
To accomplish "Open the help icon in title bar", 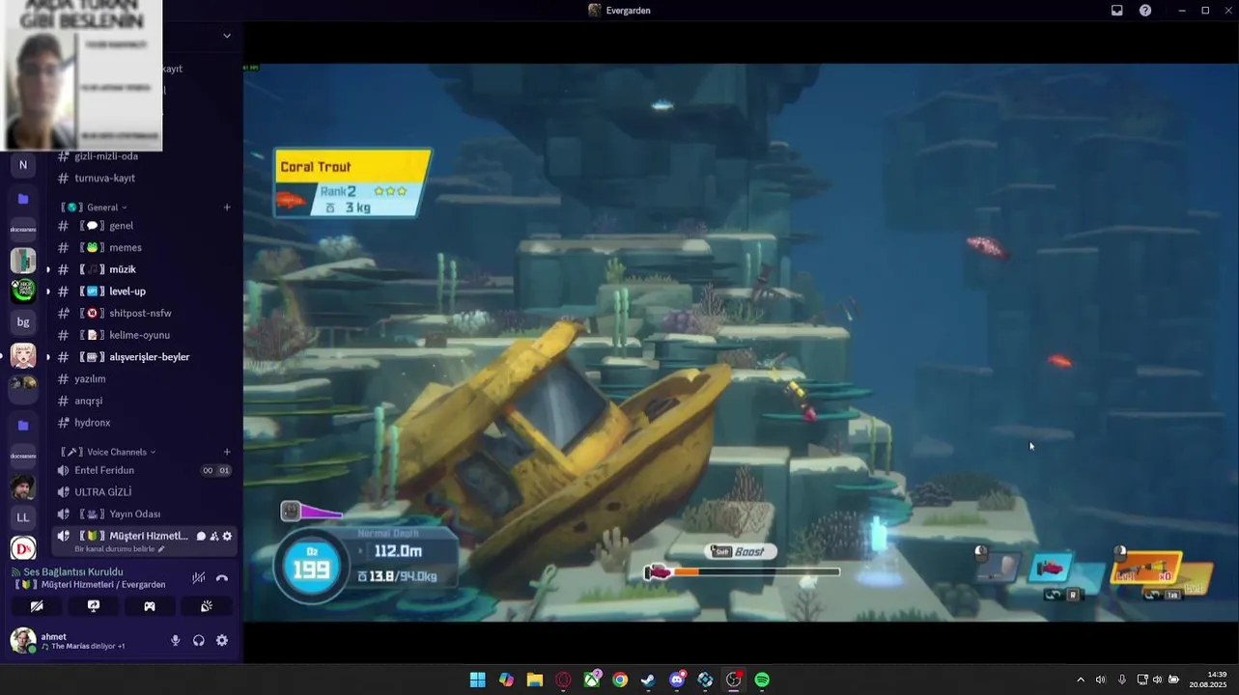I will coord(1145,11).
